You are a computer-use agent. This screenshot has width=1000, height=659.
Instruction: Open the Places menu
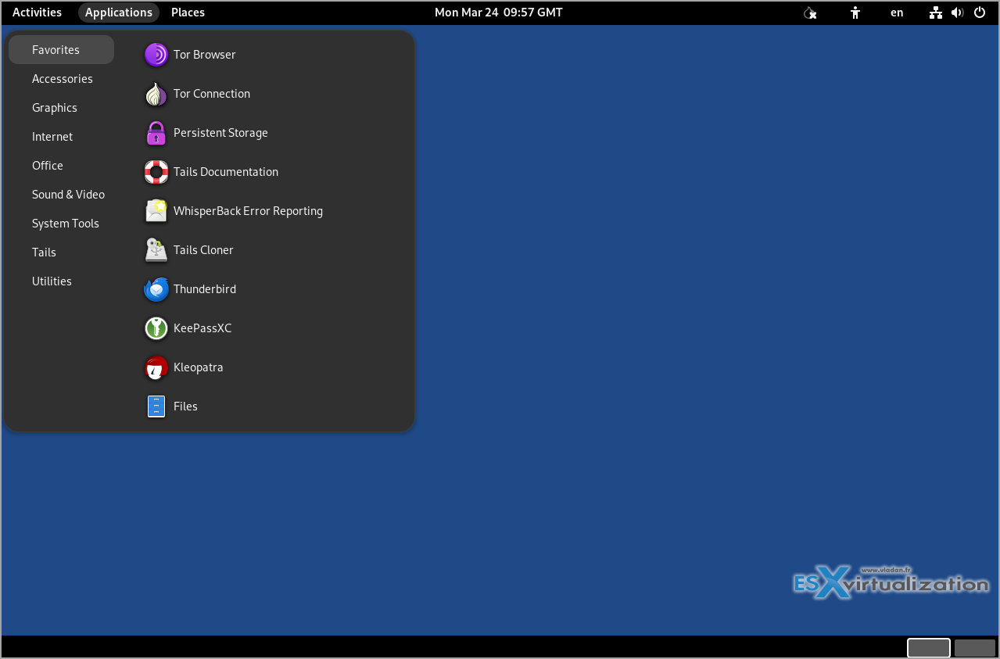click(x=188, y=13)
